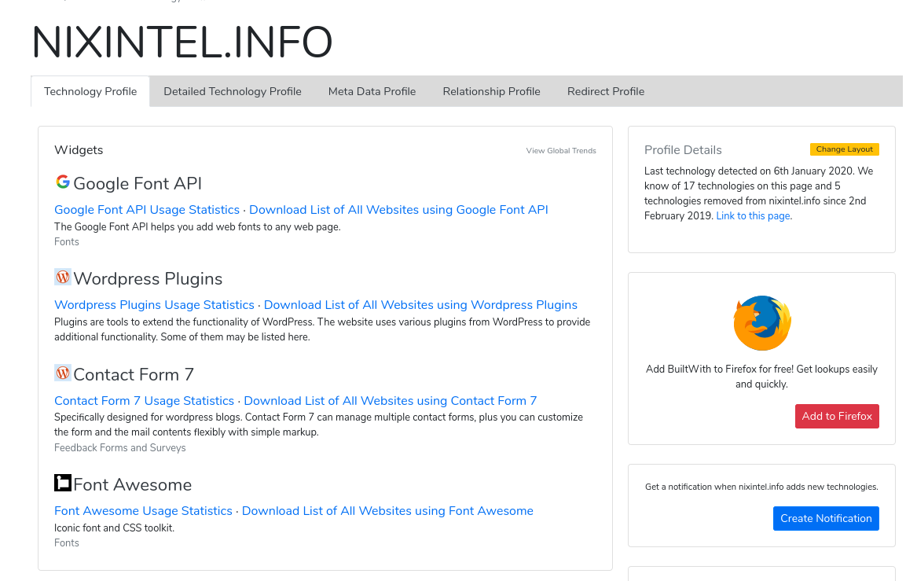Download list of websites using Contact Form 7
906x581 pixels.
(391, 401)
